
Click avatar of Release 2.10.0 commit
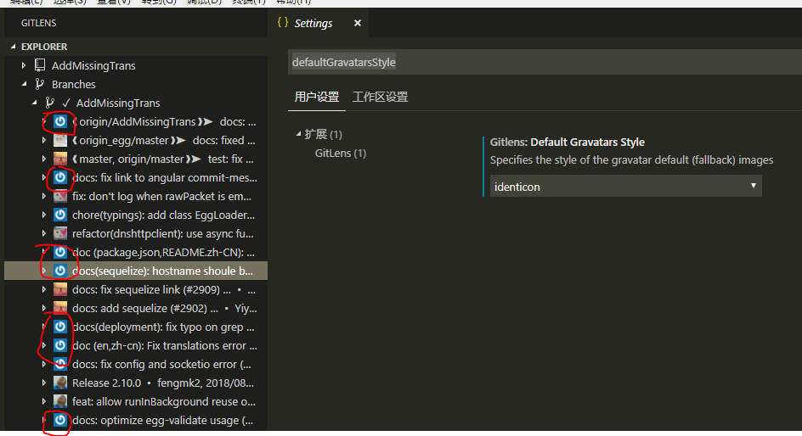point(60,383)
